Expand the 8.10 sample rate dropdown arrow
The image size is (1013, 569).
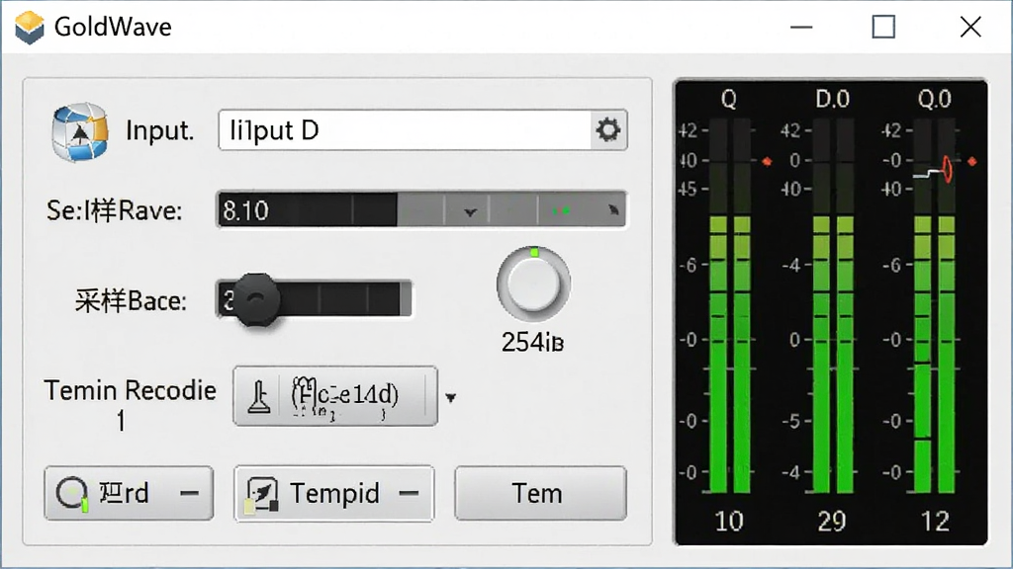click(x=470, y=211)
